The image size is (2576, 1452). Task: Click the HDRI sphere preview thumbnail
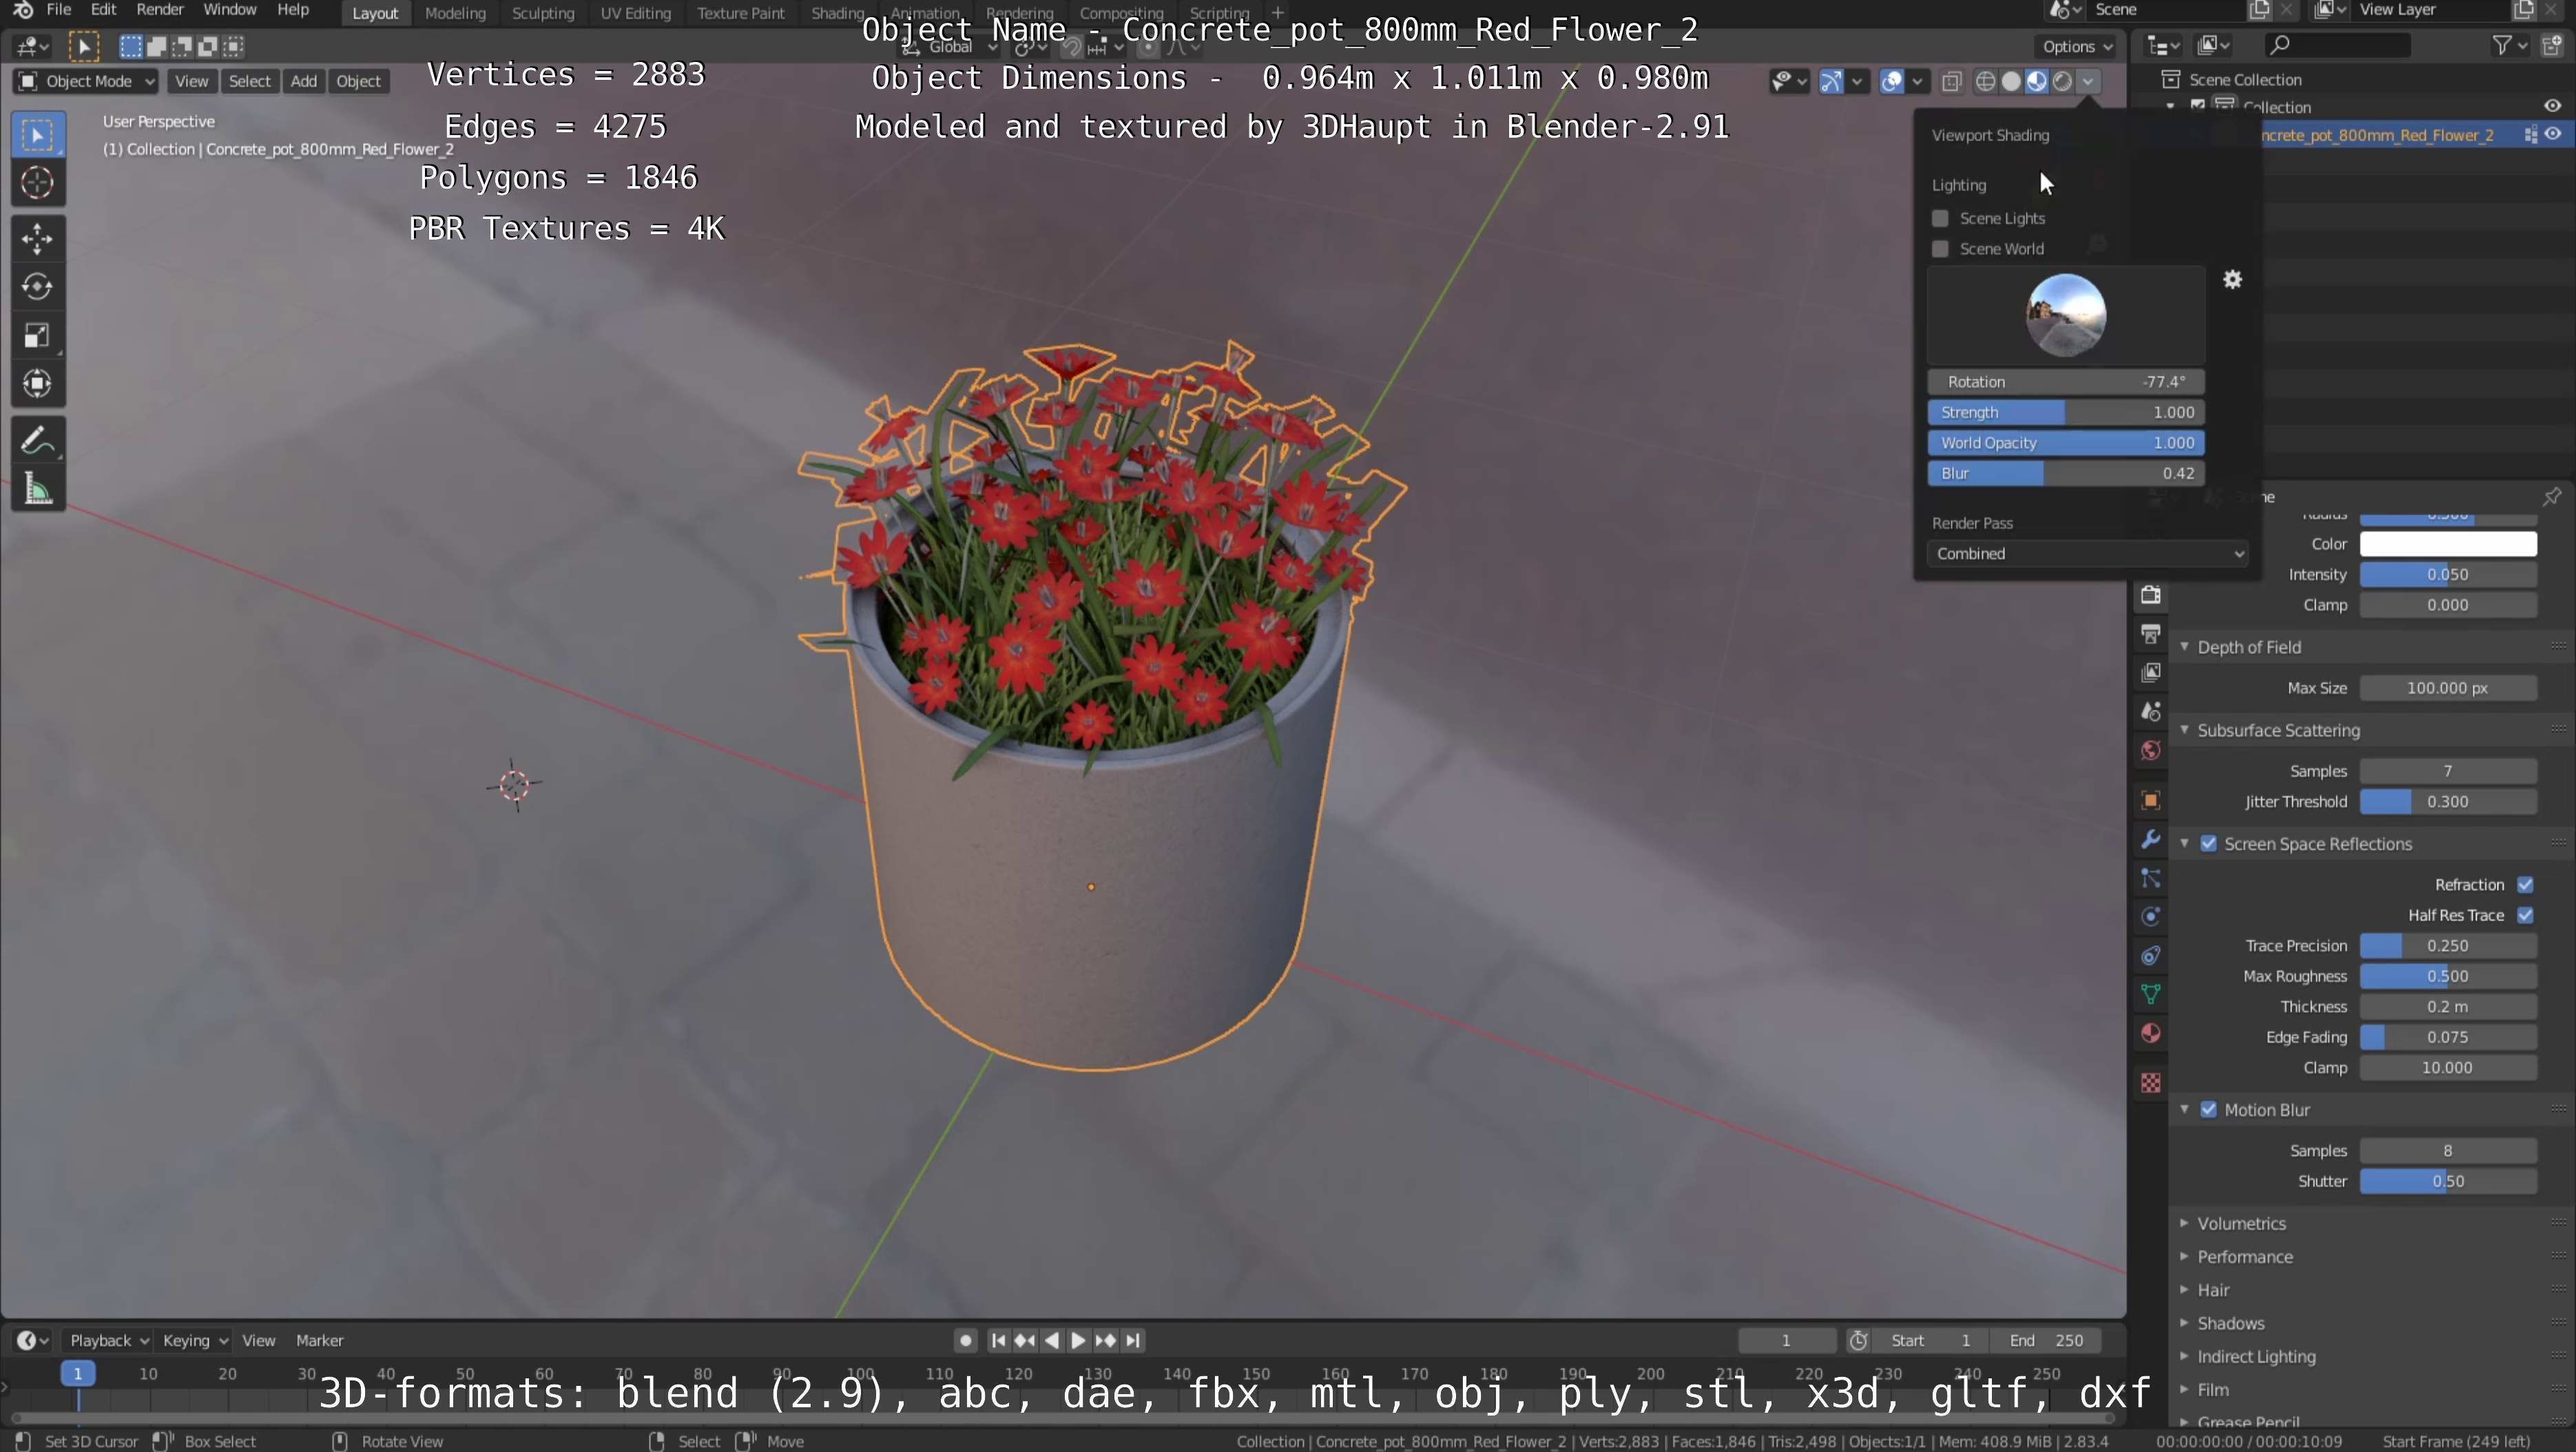[2065, 315]
